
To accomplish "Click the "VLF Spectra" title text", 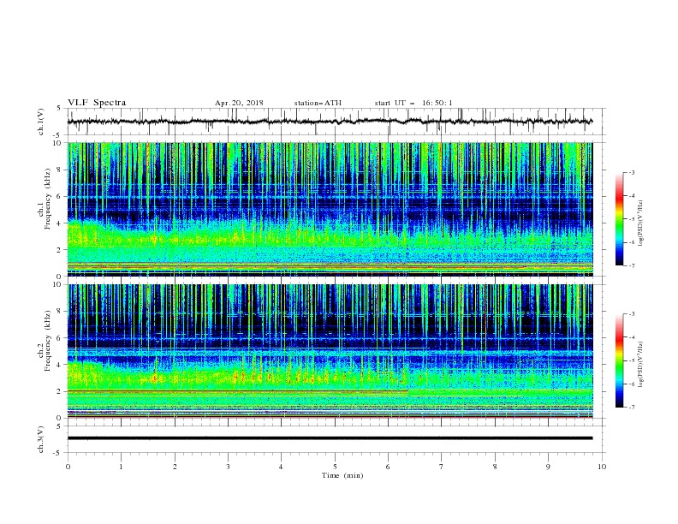I will click(x=97, y=103).
